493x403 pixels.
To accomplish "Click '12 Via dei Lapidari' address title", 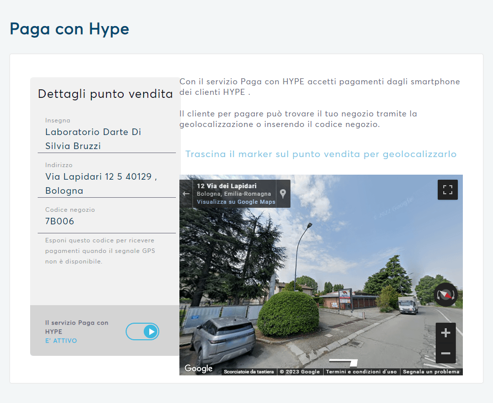I will click(227, 186).
